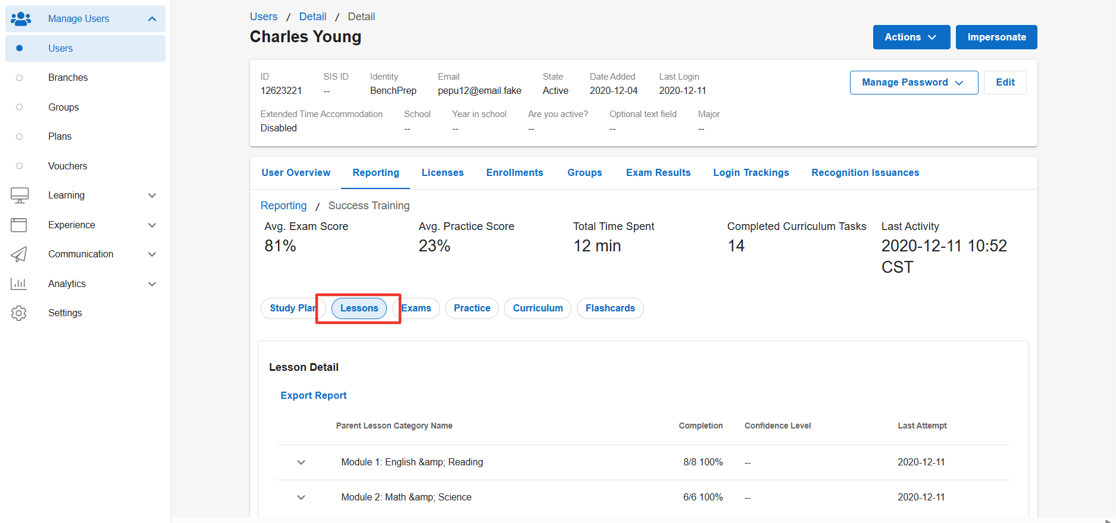The width and height of the screenshot is (1116, 523).
Task: Click the Learning monitor icon
Action: click(20, 196)
